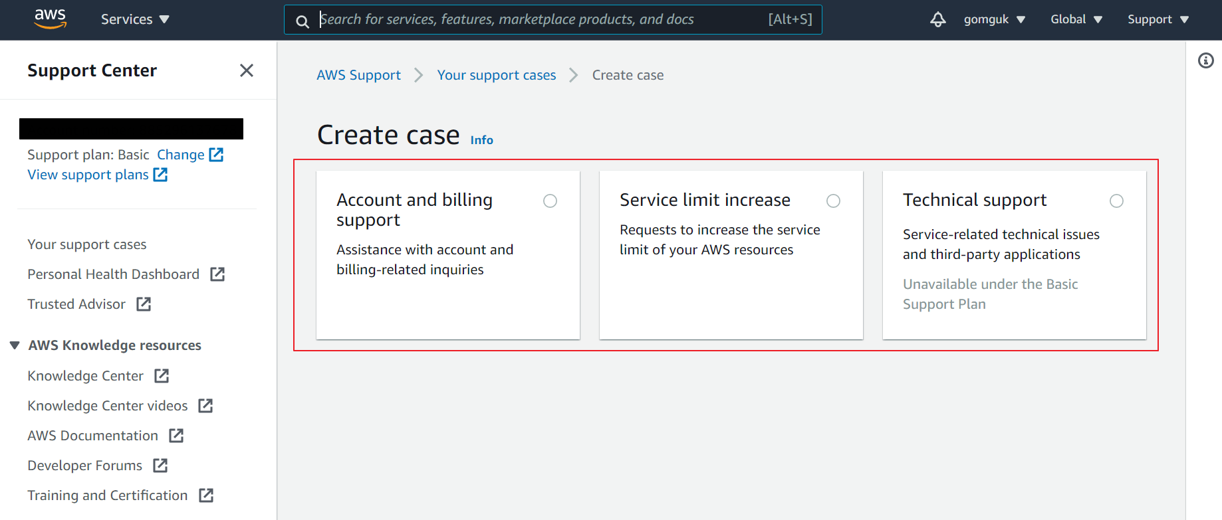The height and width of the screenshot is (520, 1222).
Task: Open Knowledge Center link
Action: point(85,376)
